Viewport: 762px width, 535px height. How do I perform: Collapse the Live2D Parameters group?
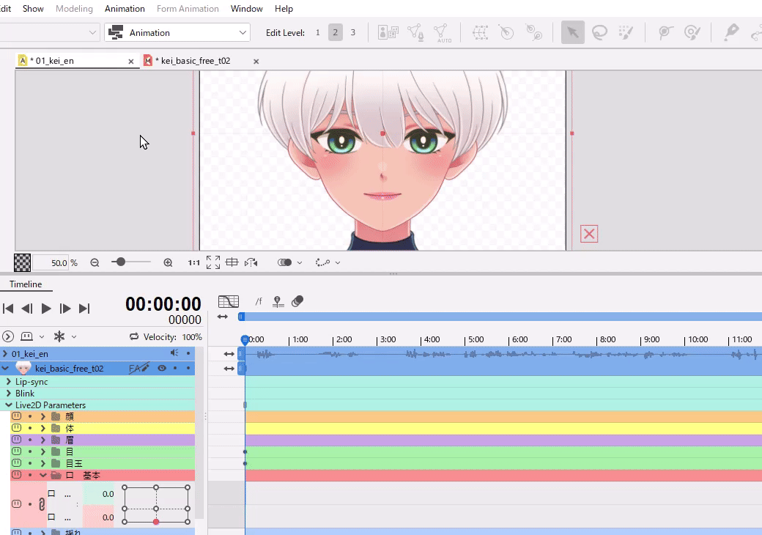(x=9, y=405)
